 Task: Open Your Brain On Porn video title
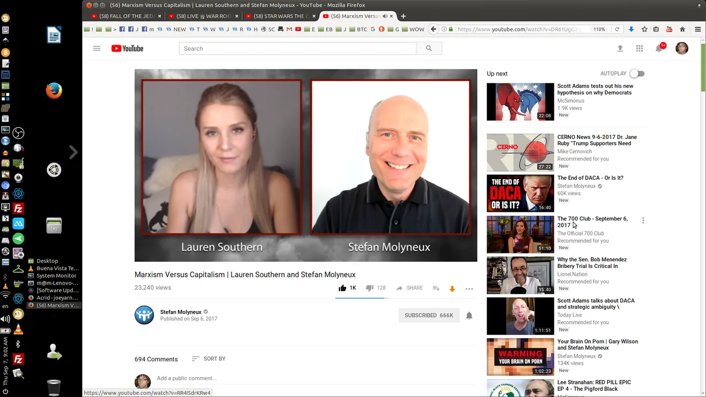[x=597, y=345]
